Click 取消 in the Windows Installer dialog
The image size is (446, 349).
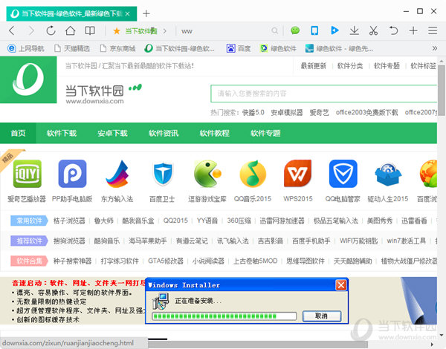(x=322, y=316)
